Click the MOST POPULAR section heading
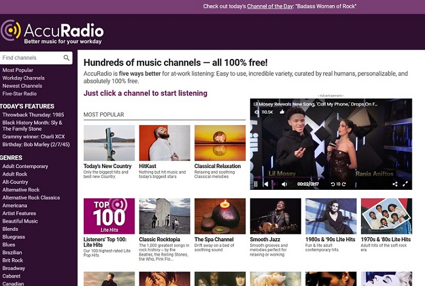Screen dimensions: 425x286 pyautogui.click(x=103, y=115)
